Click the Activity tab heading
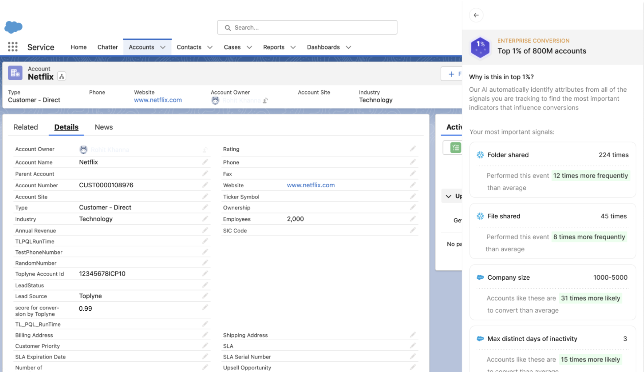This screenshot has width=644, height=372. [454, 127]
